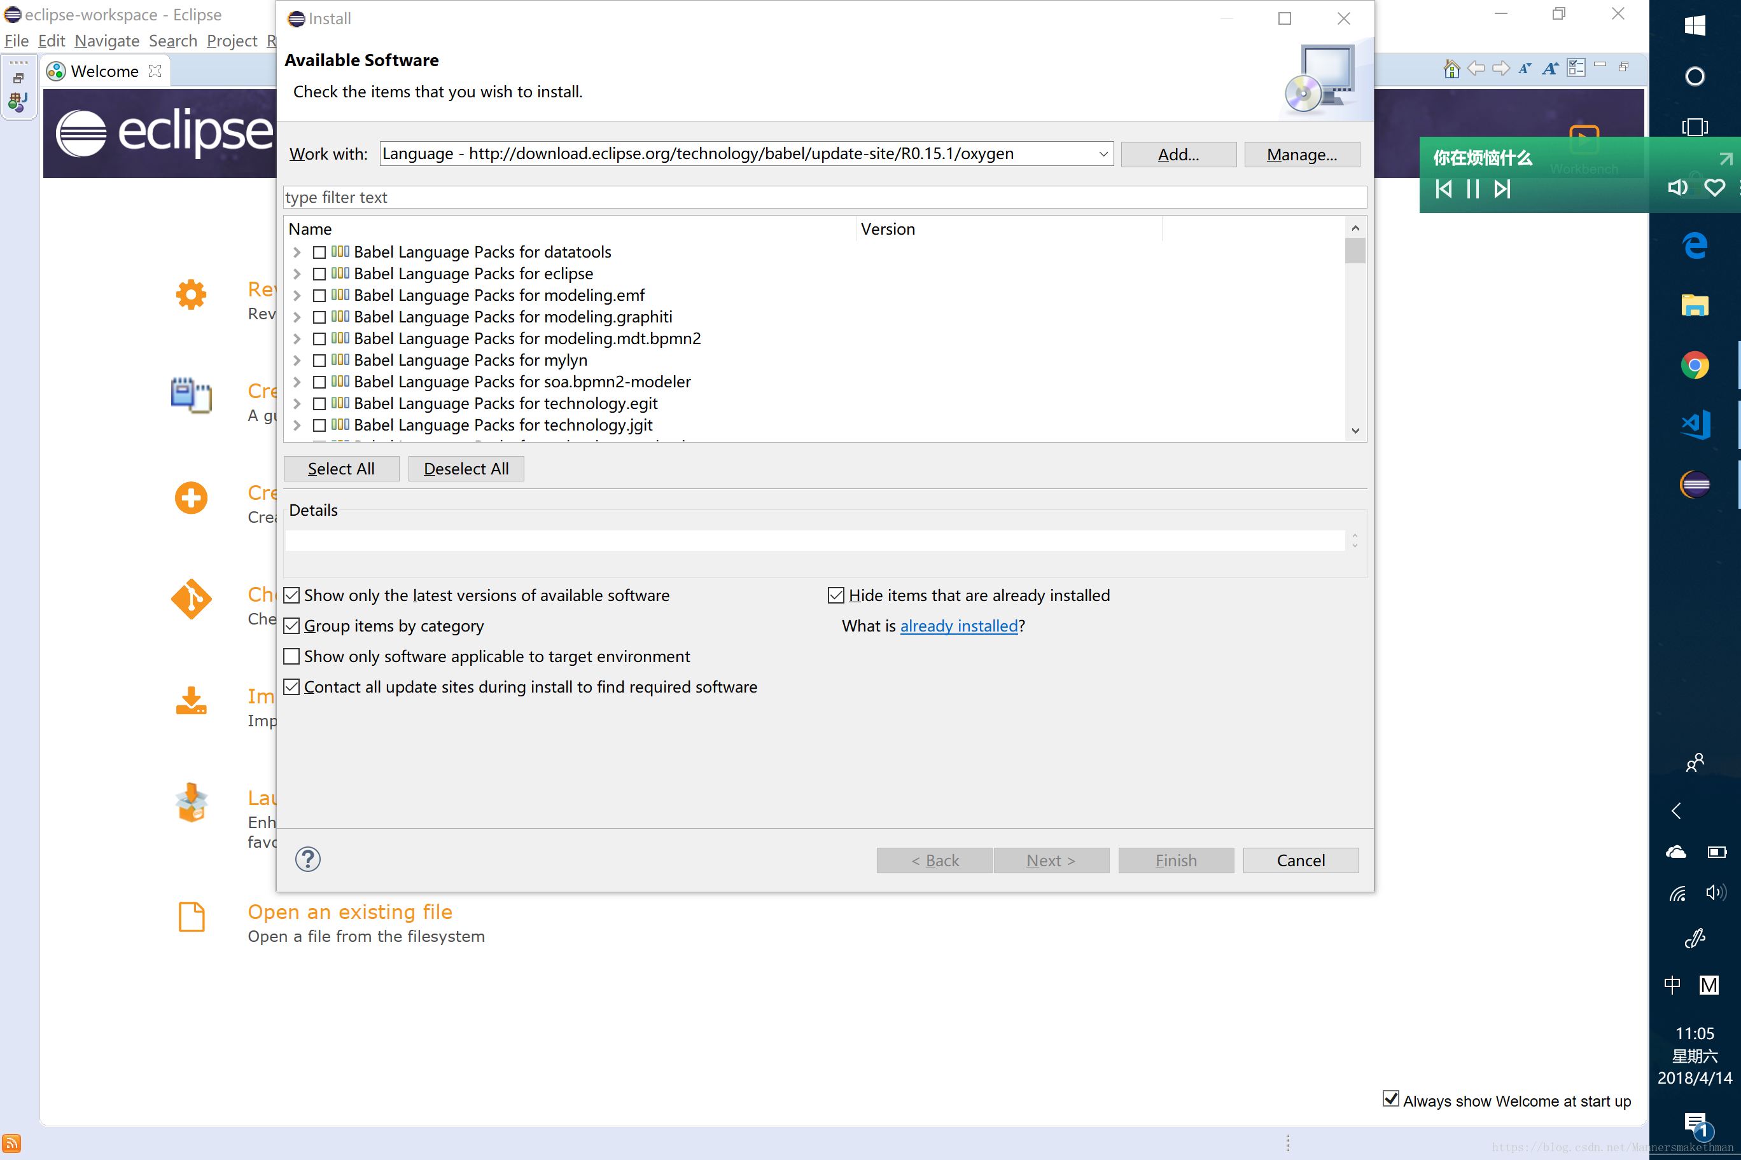
Task: Open Visual Studio Code from the taskbar
Action: pyautogui.click(x=1695, y=425)
